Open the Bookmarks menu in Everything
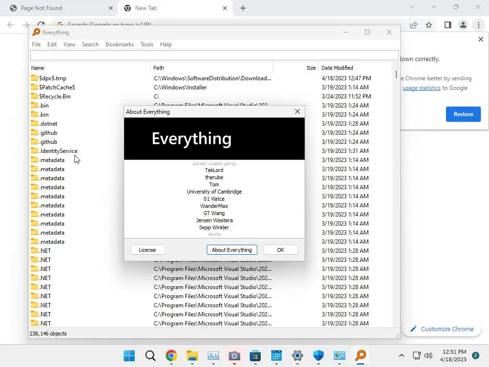 pos(119,44)
